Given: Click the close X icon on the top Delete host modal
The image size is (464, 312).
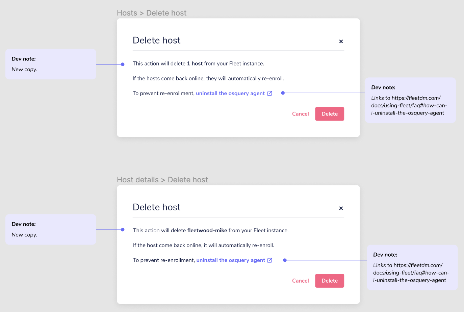Looking at the screenshot, I should (341, 41).
